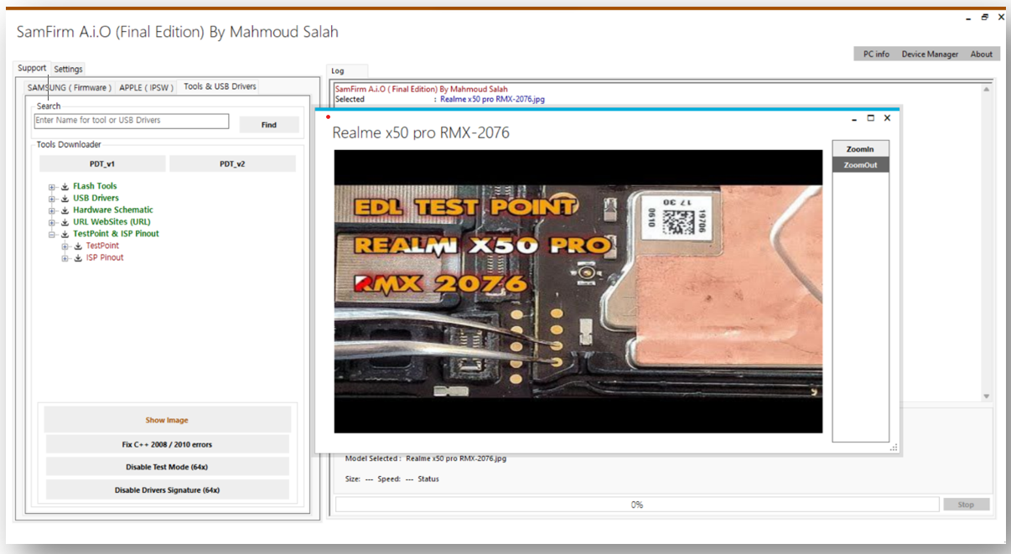Expand the ISP Pinout child node
The image size is (1011, 554).
coord(65,258)
